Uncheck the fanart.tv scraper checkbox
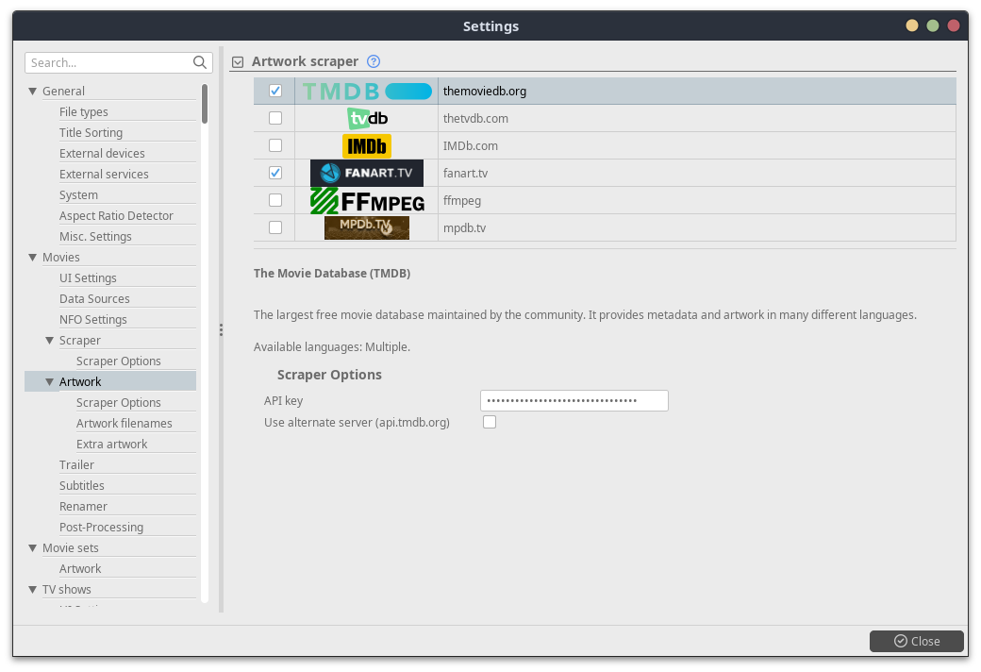The width and height of the screenshot is (981, 672). (x=275, y=174)
